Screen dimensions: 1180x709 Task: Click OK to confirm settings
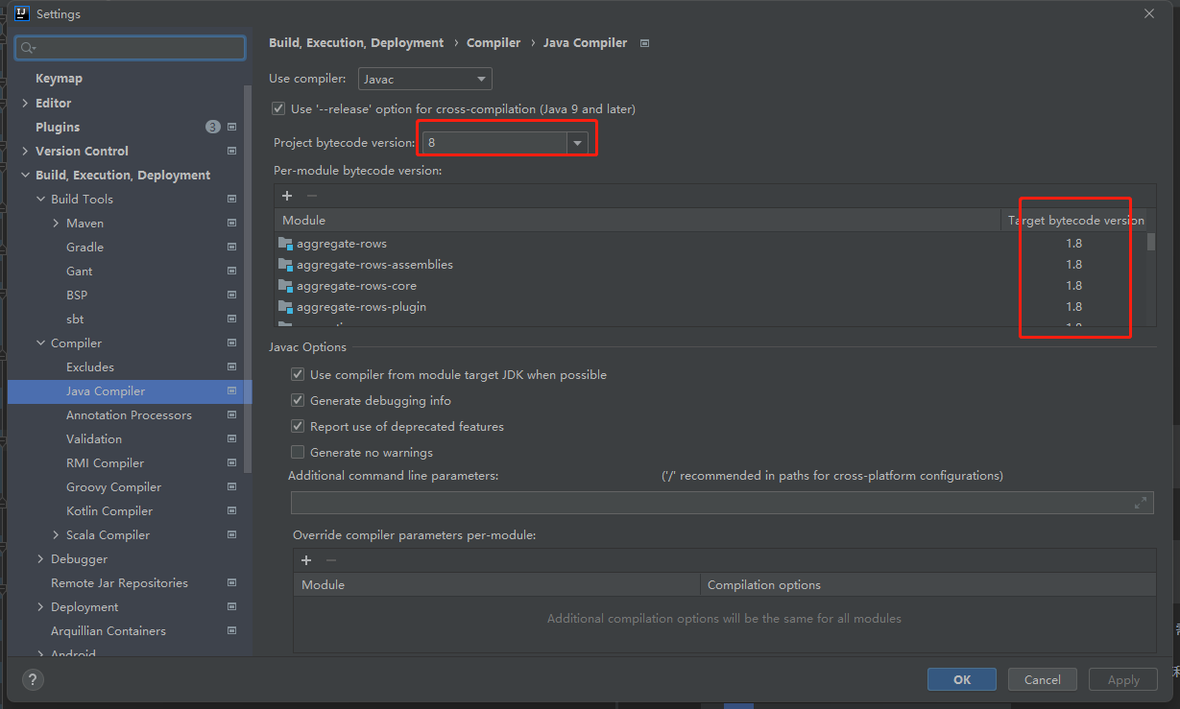click(962, 679)
